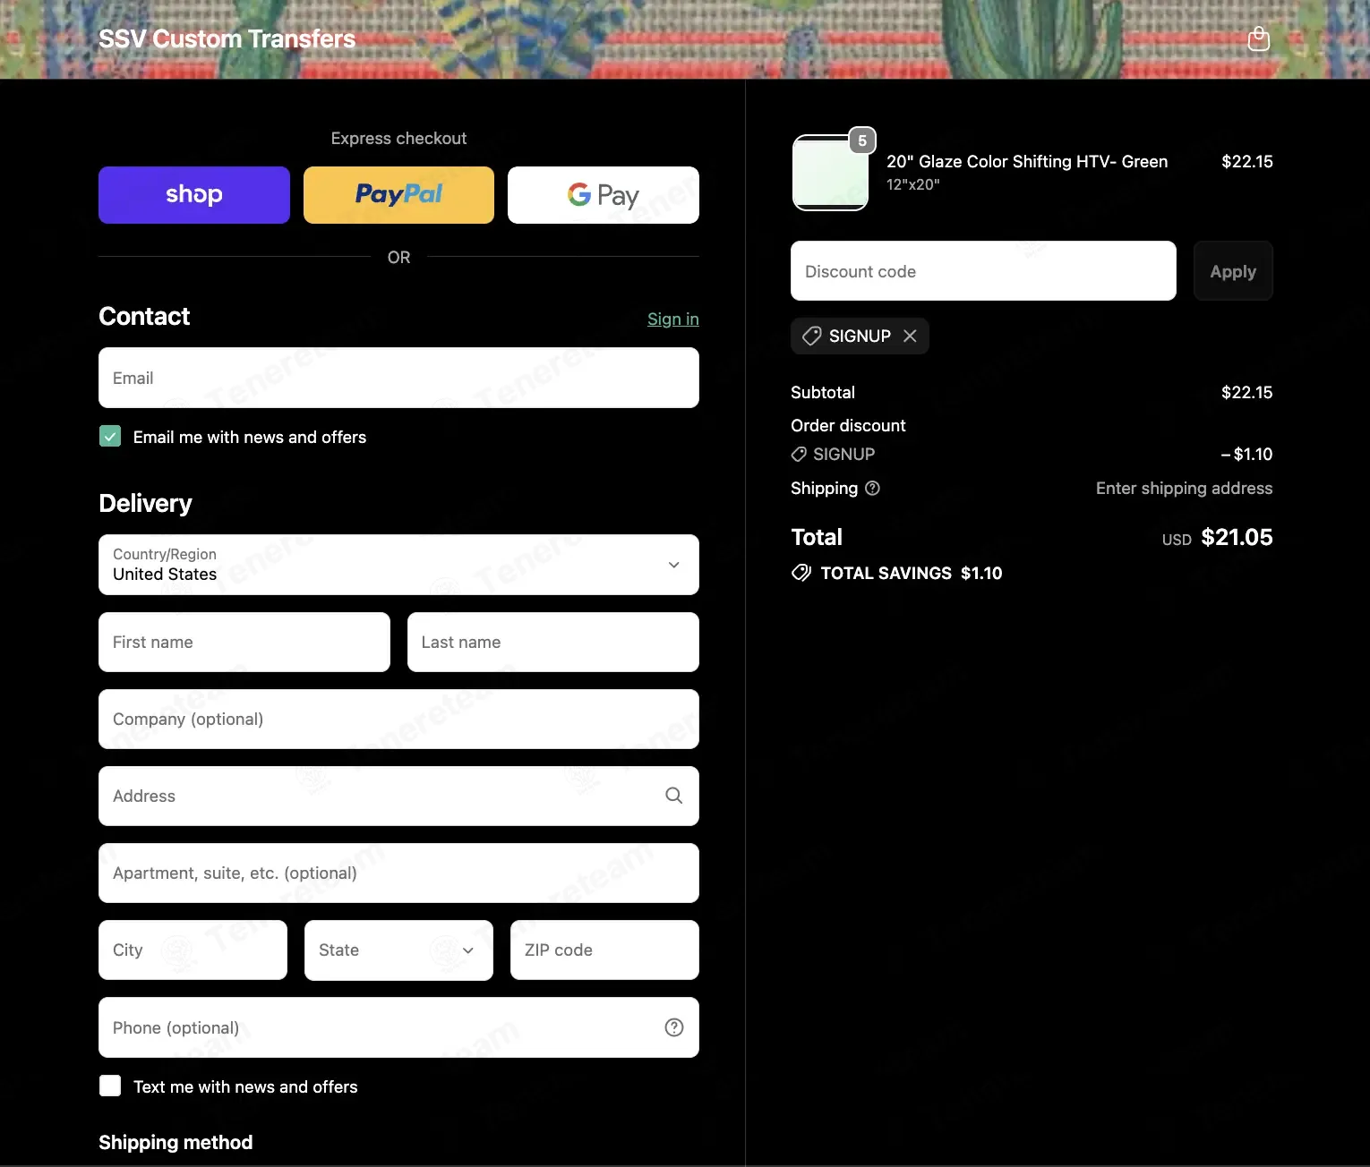This screenshot has height=1167, width=1370.
Task: Focus the Company (optional) field
Action: pos(398,719)
